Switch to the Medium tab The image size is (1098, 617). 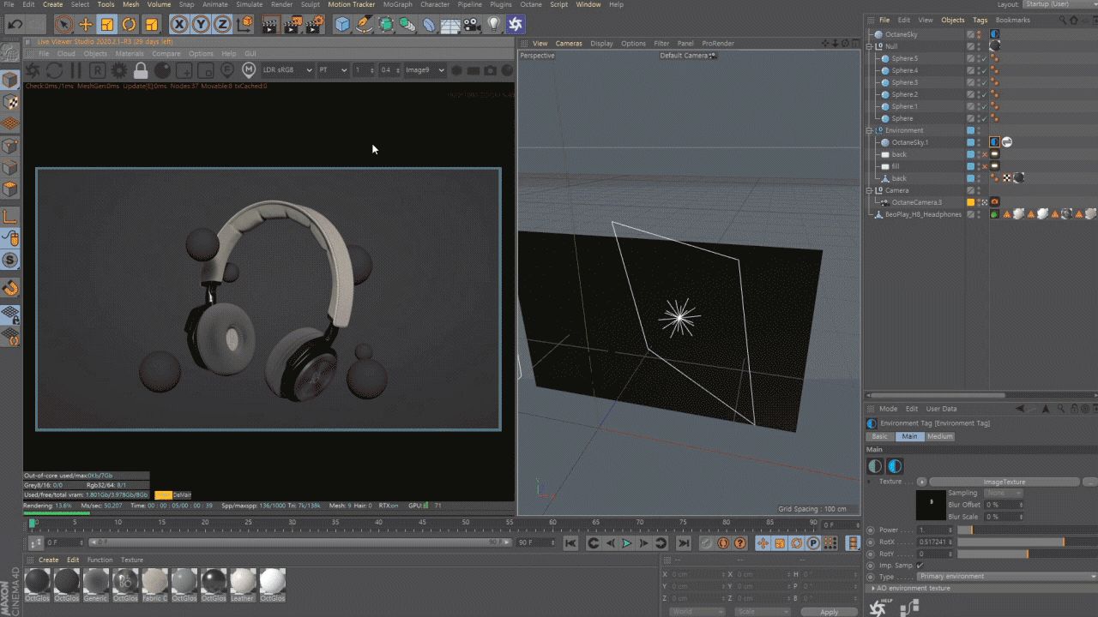coord(939,436)
